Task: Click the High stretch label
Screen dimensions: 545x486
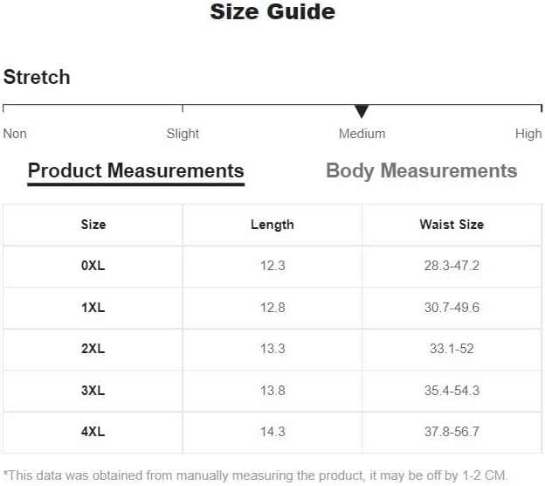Action: 528,134
